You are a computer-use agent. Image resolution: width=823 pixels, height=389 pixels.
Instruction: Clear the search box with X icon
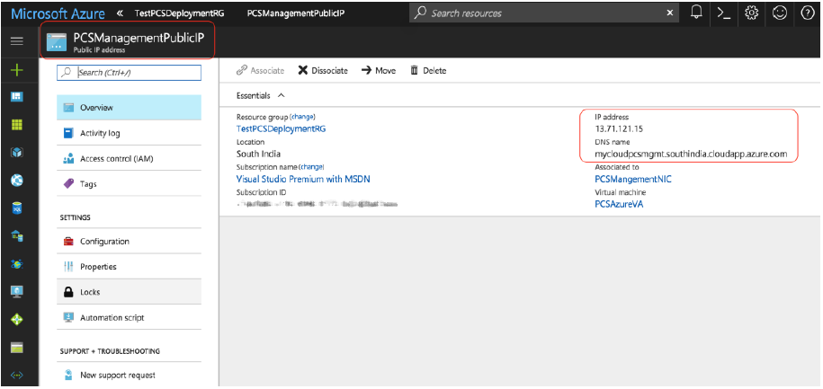pos(669,13)
